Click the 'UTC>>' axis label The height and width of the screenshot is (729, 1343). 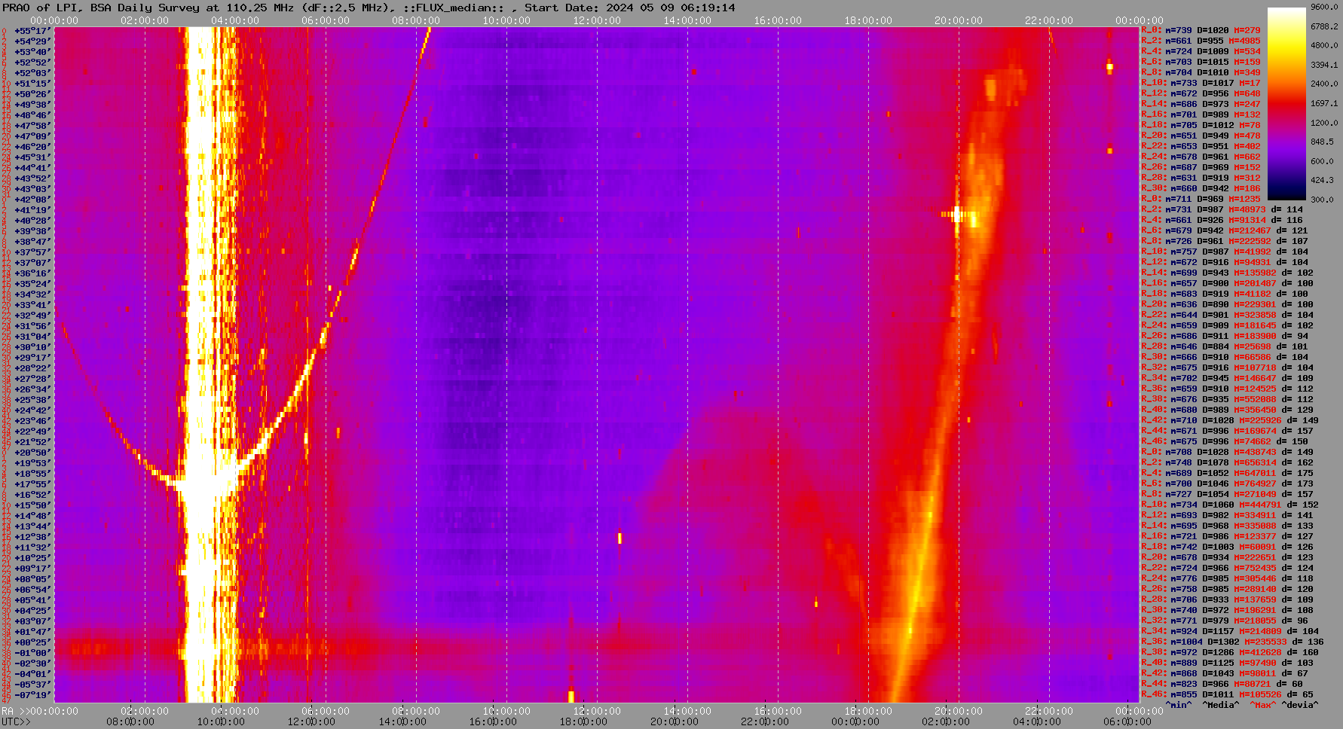coord(16,721)
